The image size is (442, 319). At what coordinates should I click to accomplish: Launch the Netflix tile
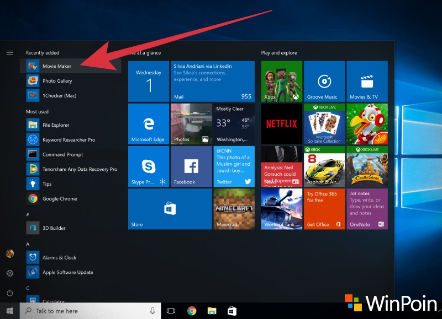point(282,124)
